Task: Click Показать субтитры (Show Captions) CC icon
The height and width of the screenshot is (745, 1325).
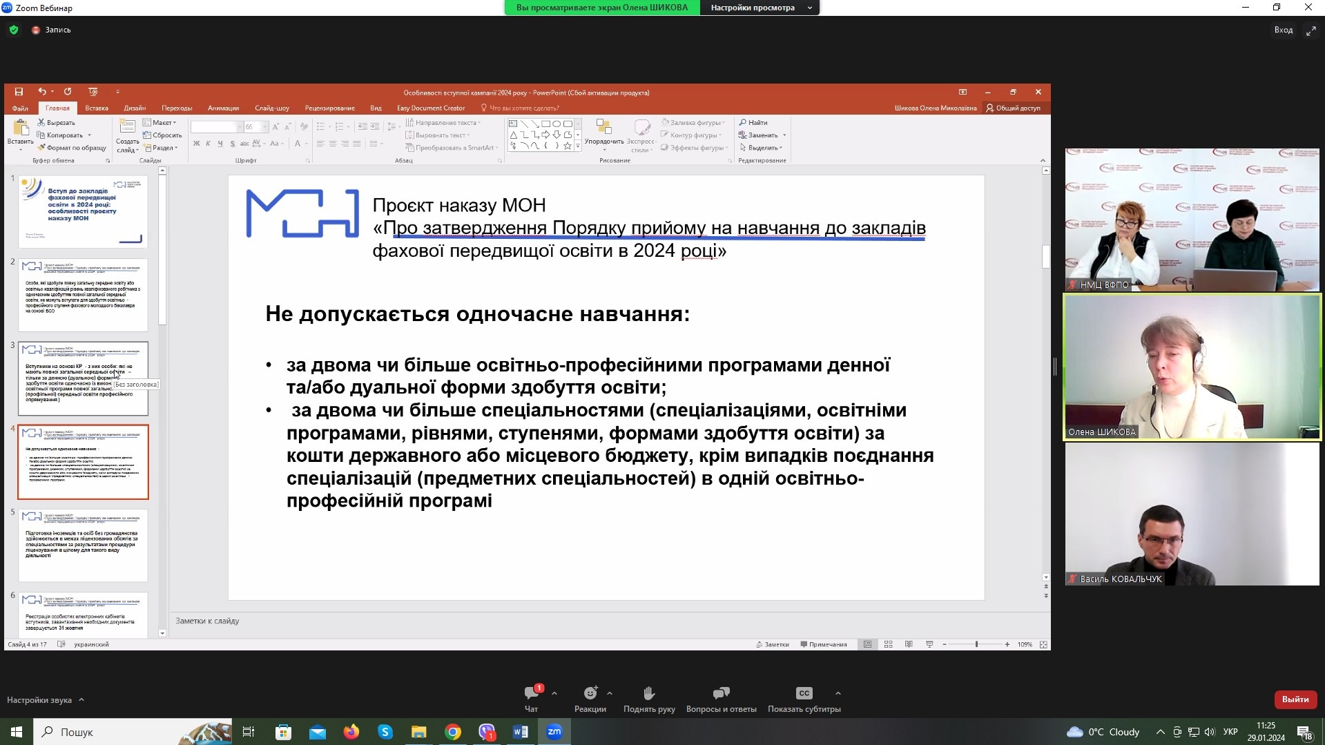Action: tap(804, 693)
